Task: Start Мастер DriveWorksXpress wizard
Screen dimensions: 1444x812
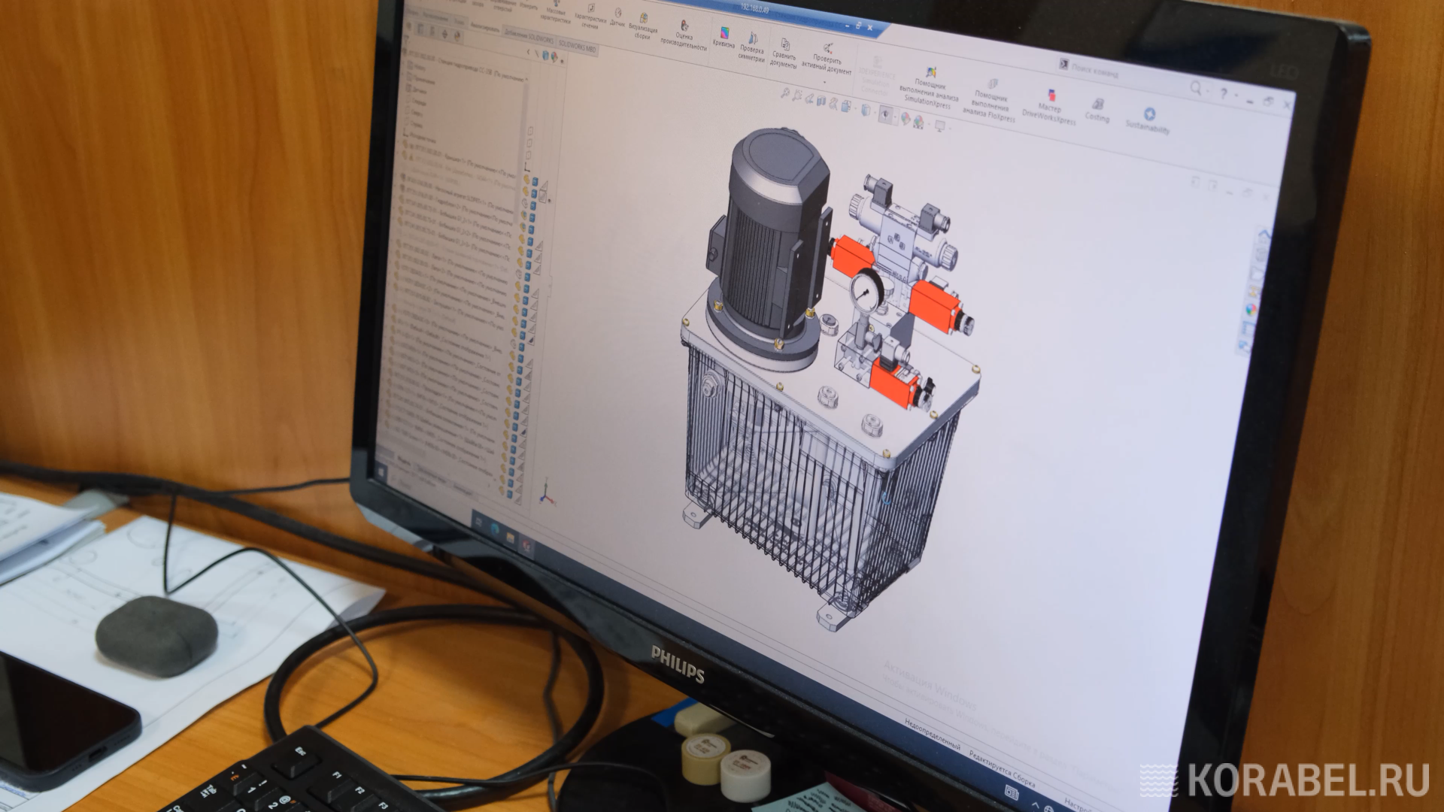Action: tap(1050, 104)
